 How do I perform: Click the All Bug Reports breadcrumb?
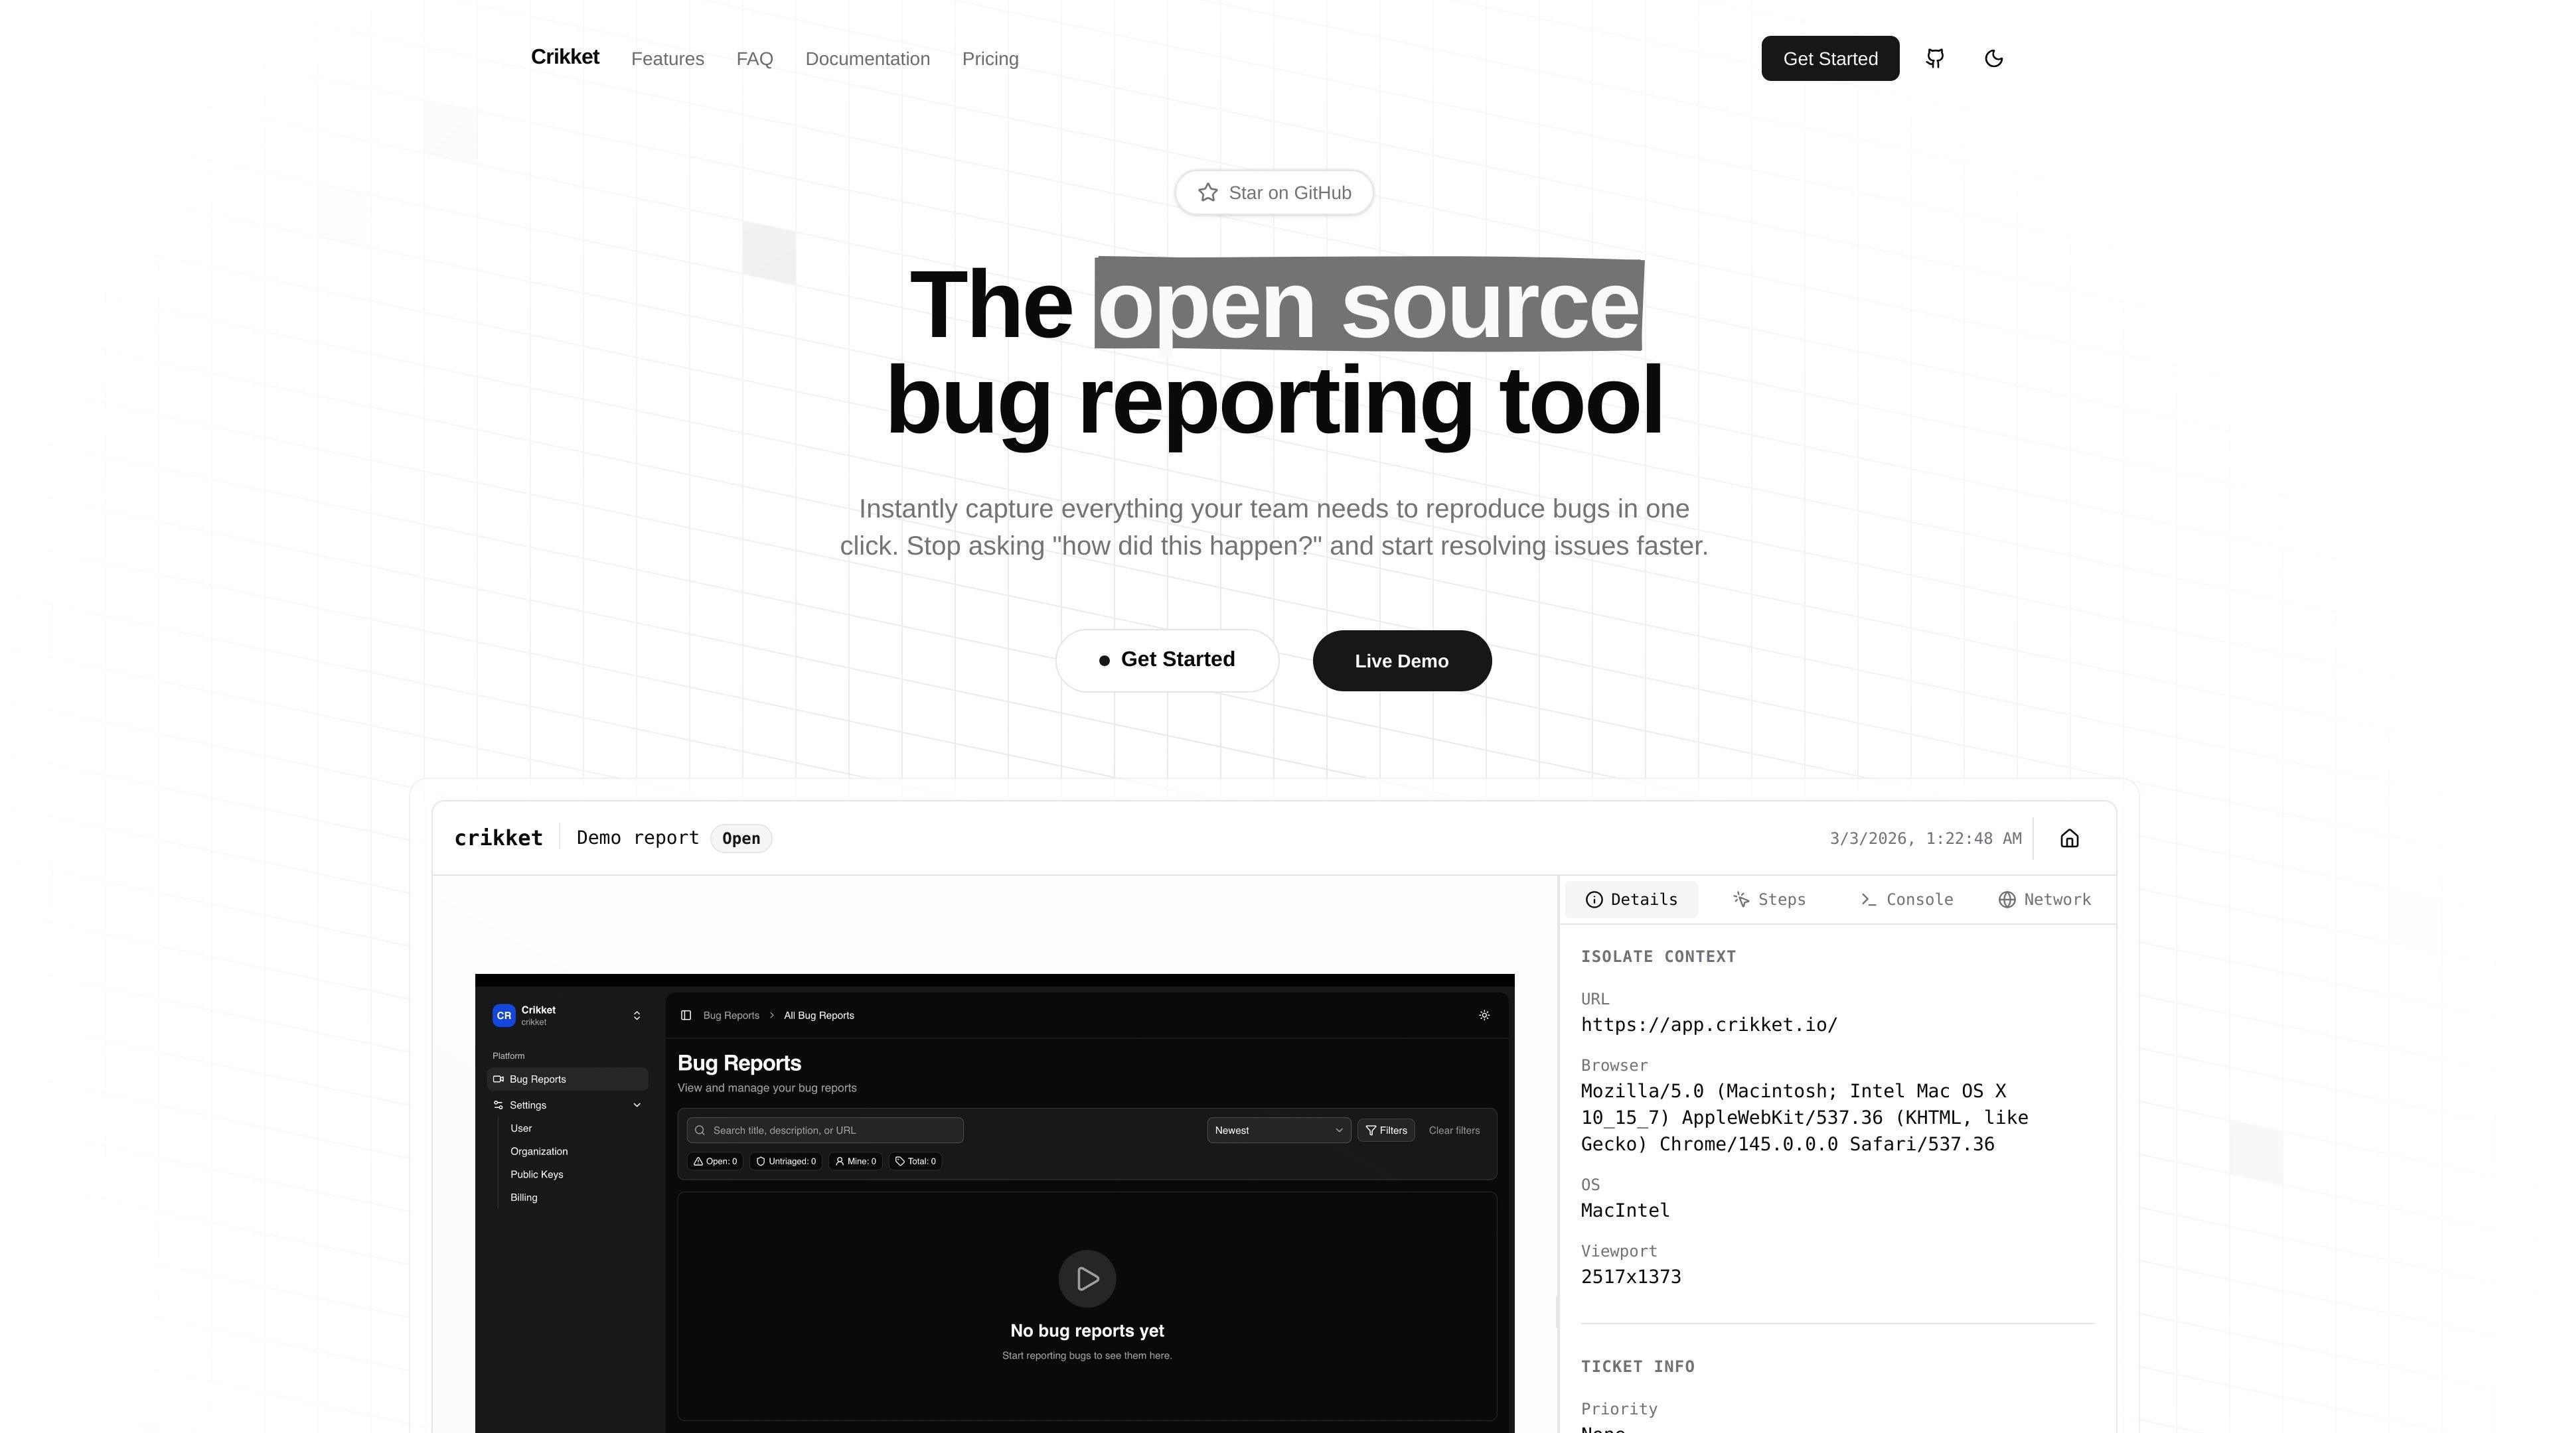(818, 1016)
